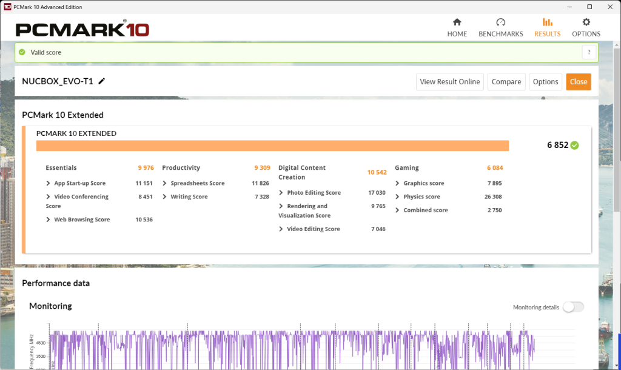621x370 pixels.
Task: Toggle the Monitoring details switch
Action: click(x=573, y=307)
